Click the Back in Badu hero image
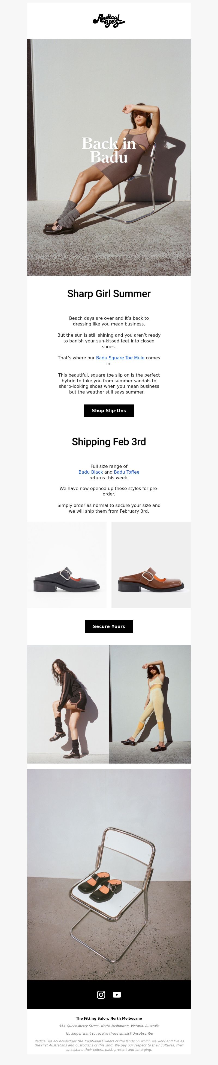Image resolution: width=218 pixels, height=1065 pixels. click(109, 157)
